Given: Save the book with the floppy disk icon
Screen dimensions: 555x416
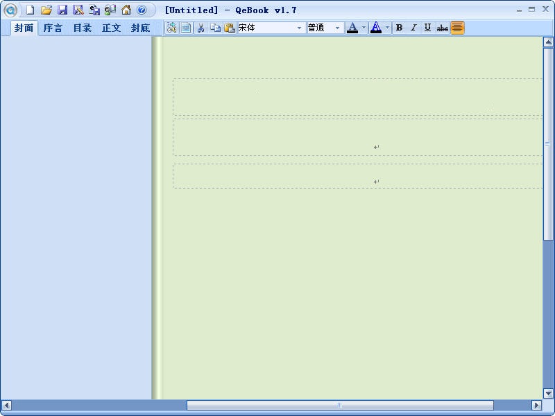Looking at the screenshot, I should point(62,10).
